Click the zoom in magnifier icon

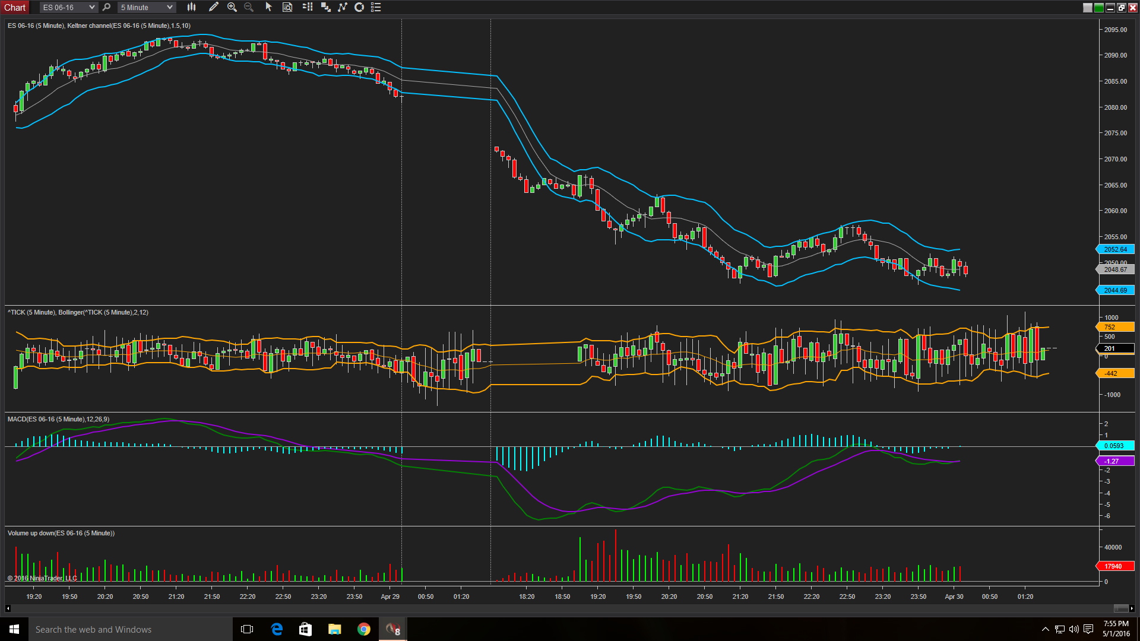coord(232,7)
